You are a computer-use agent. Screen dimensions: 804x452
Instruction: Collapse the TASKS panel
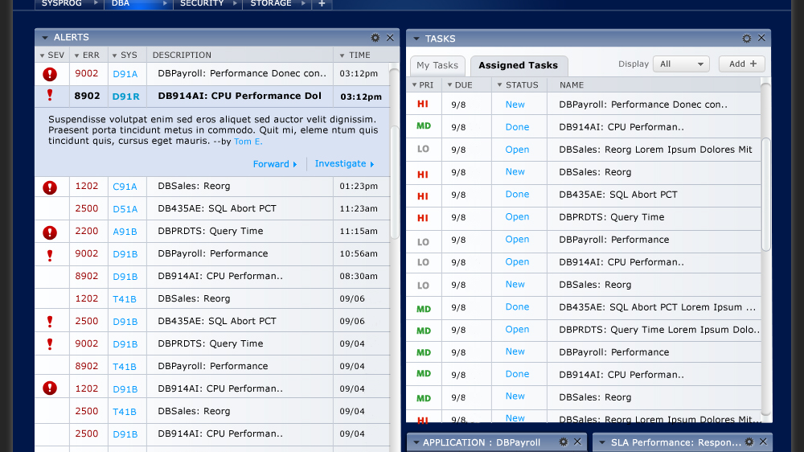416,39
